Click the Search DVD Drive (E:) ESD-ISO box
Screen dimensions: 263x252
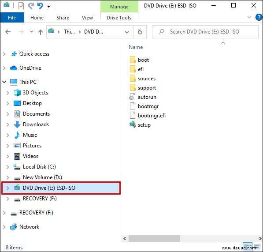(205, 32)
